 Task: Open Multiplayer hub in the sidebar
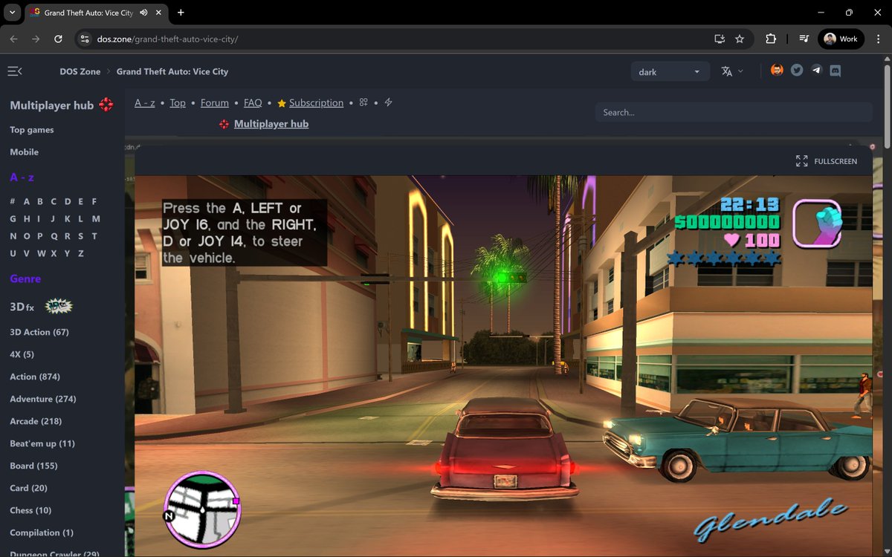tap(52, 105)
